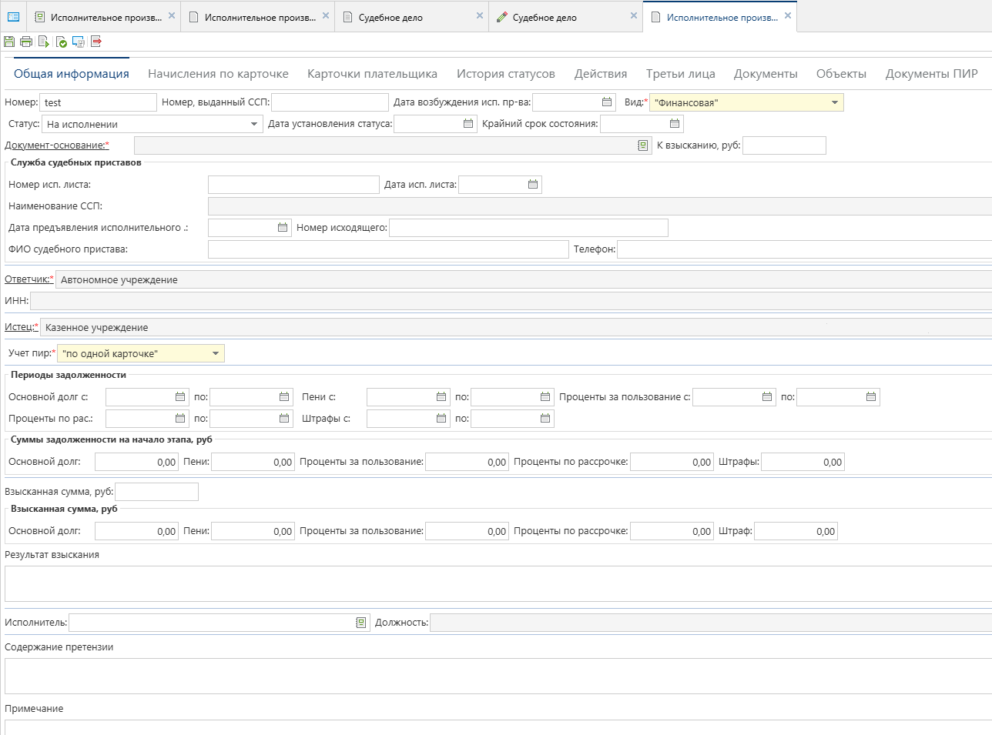Image resolution: width=992 pixels, height=735 pixels.
Task: Open calendar for Дата предъявления исполнительного
Action: coord(283,228)
